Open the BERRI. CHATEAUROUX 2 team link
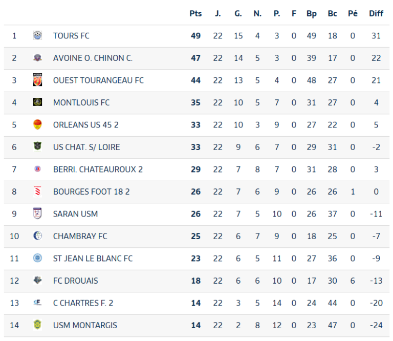393x341 pixels. [98, 169]
